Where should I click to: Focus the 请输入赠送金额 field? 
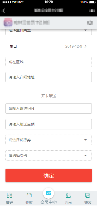(x=48, y=124)
